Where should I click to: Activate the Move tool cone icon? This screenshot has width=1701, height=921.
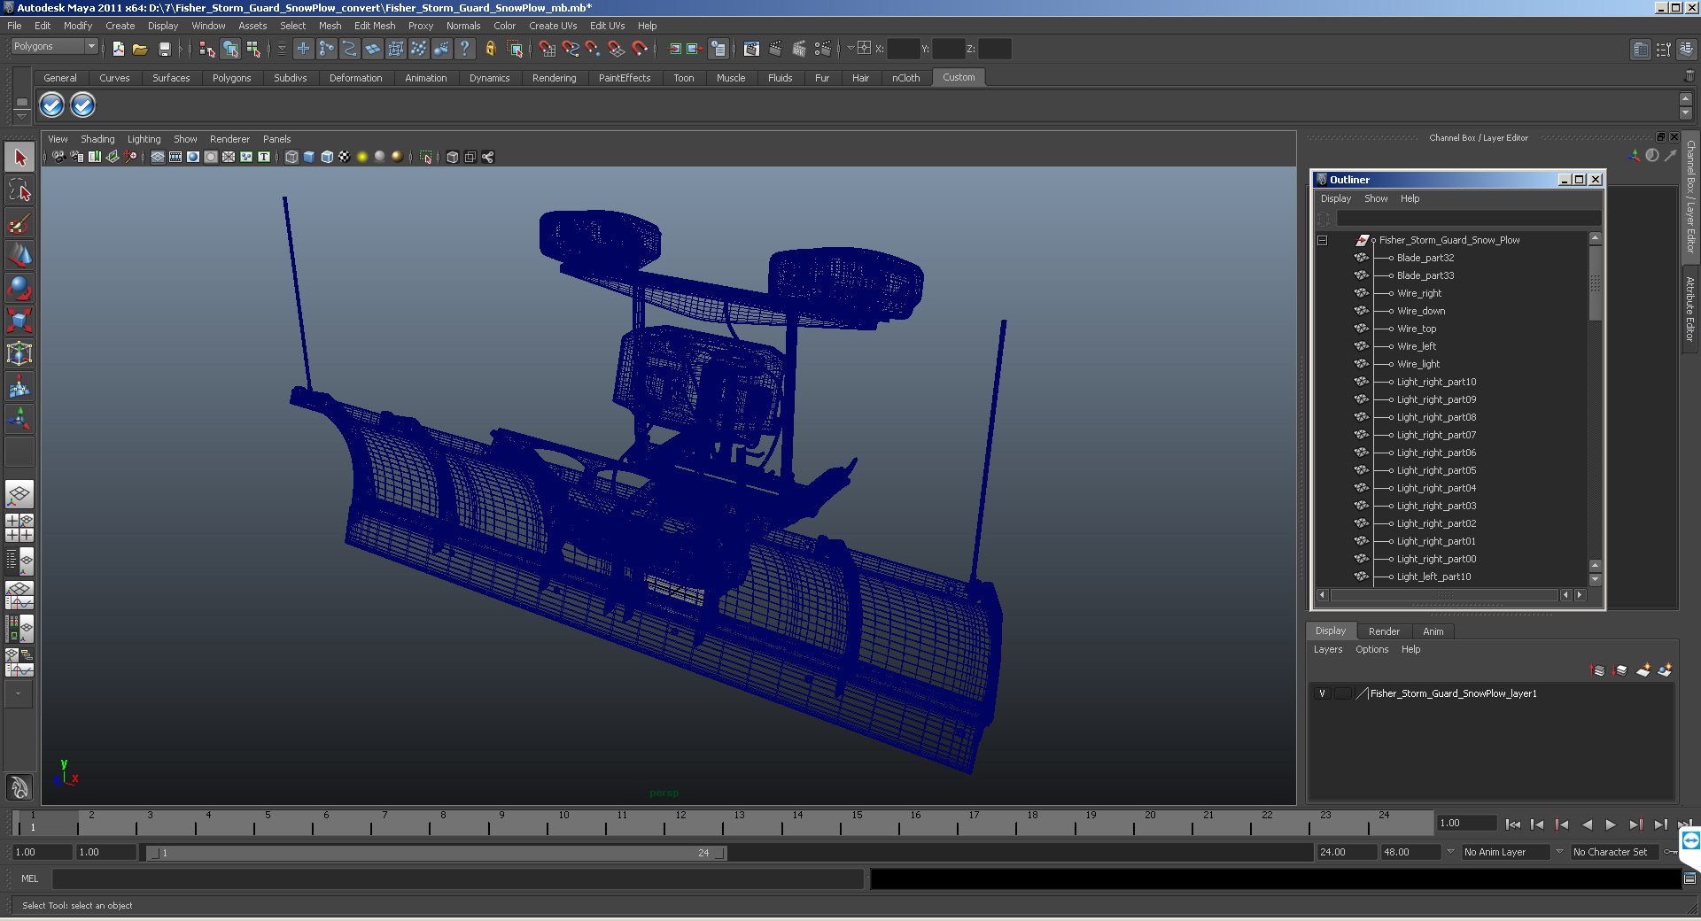click(x=19, y=255)
